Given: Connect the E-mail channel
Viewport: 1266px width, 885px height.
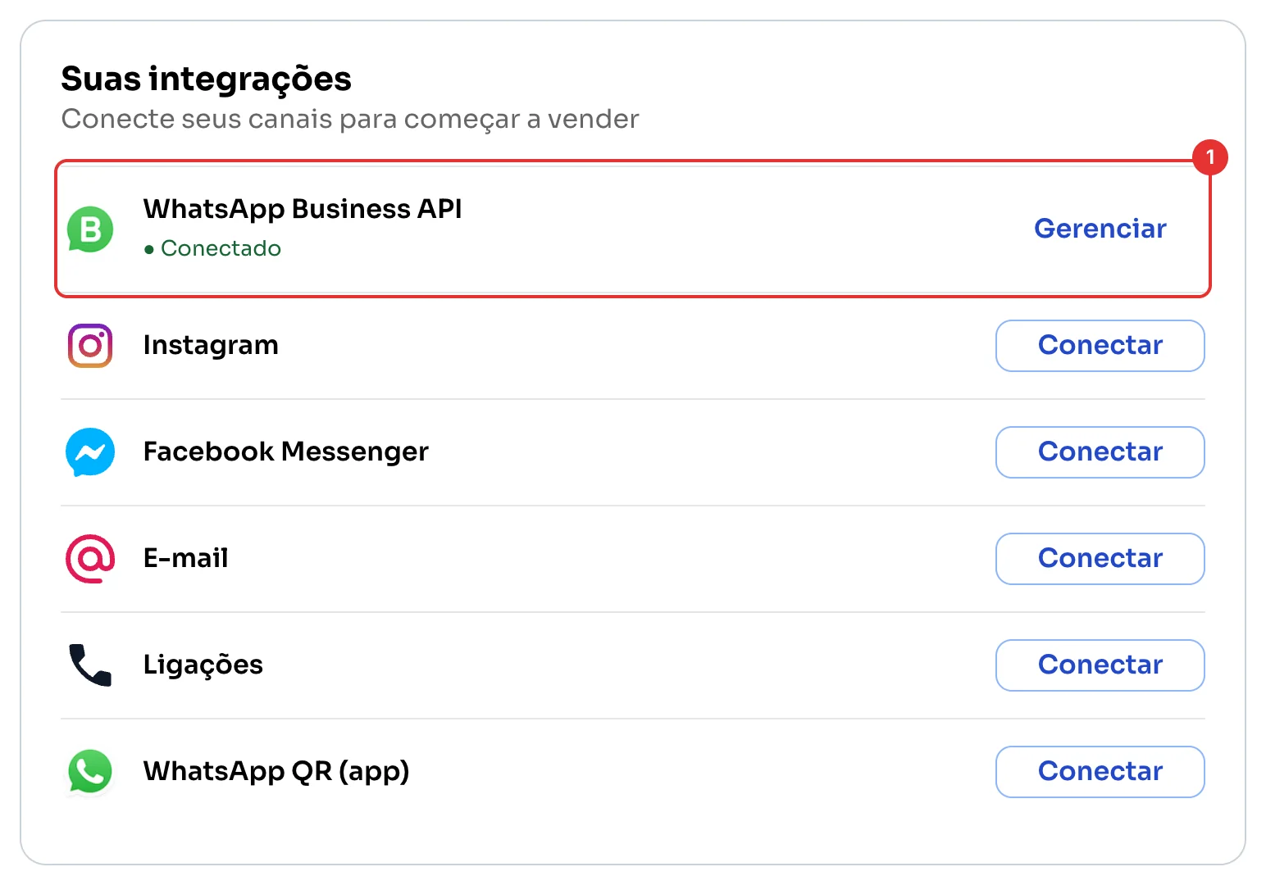Looking at the screenshot, I should [1100, 559].
